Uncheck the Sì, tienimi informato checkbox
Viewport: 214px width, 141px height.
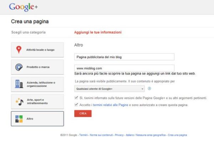76,98
